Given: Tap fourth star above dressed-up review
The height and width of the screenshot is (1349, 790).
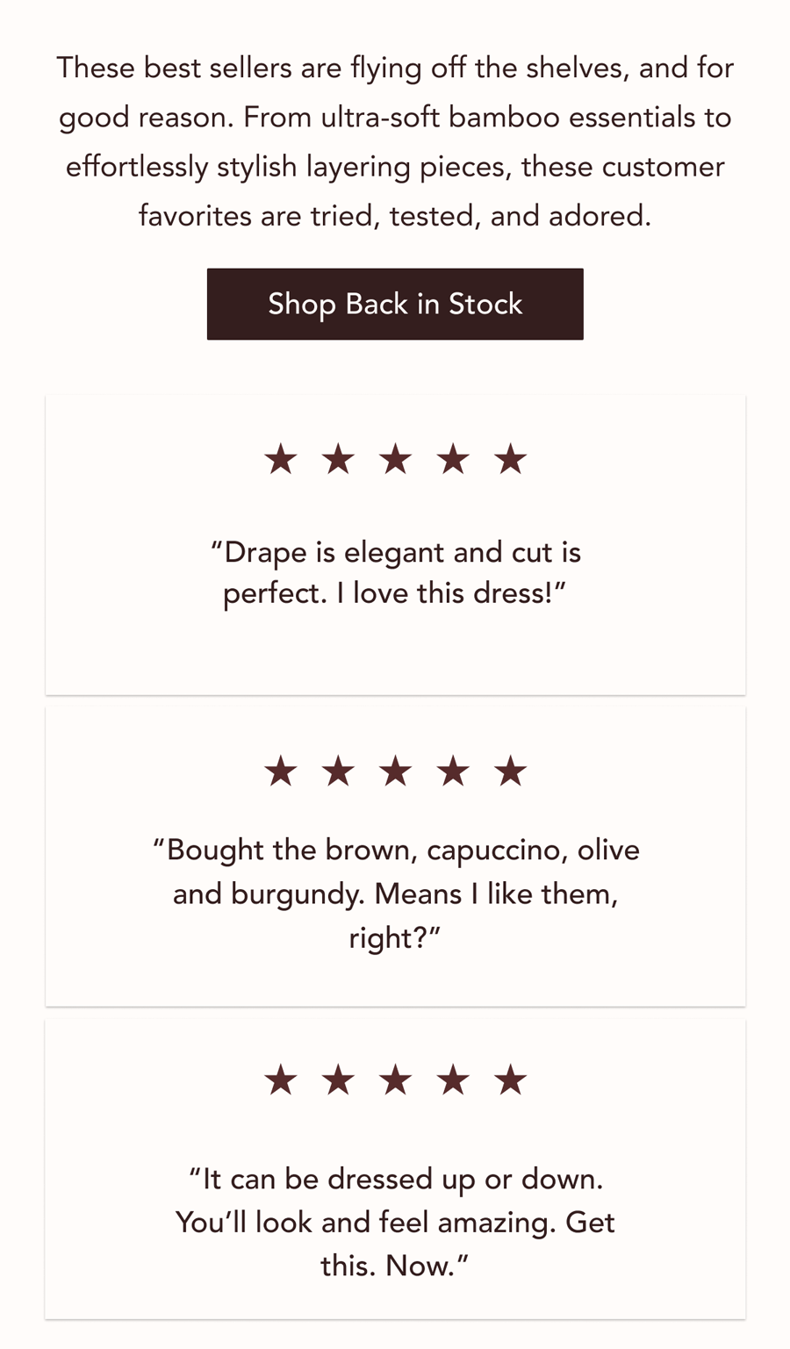Looking at the screenshot, I should (453, 1080).
